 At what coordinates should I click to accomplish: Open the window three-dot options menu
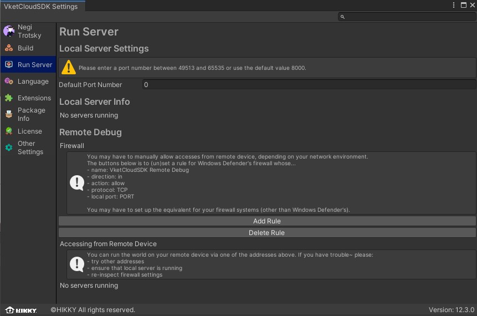pyautogui.click(x=454, y=5)
